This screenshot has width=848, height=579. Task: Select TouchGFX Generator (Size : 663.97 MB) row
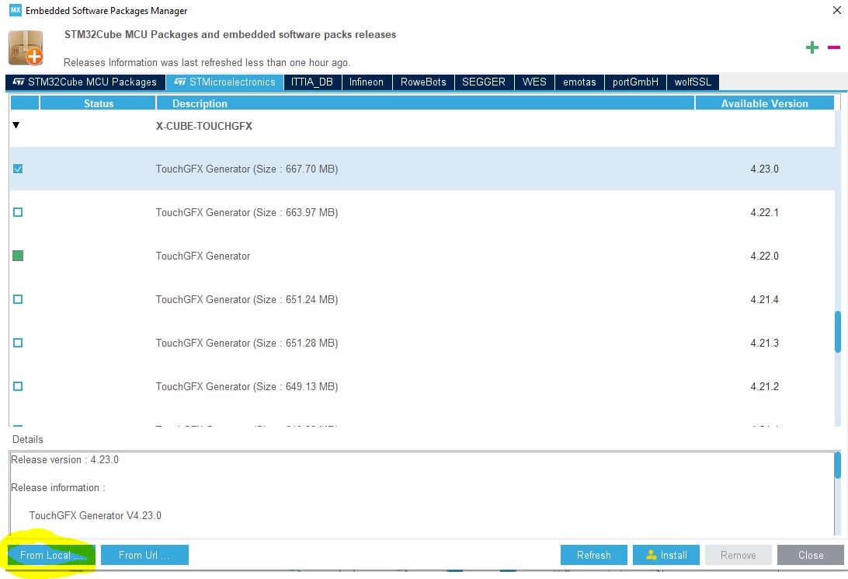pyautogui.click(x=422, y=212)
